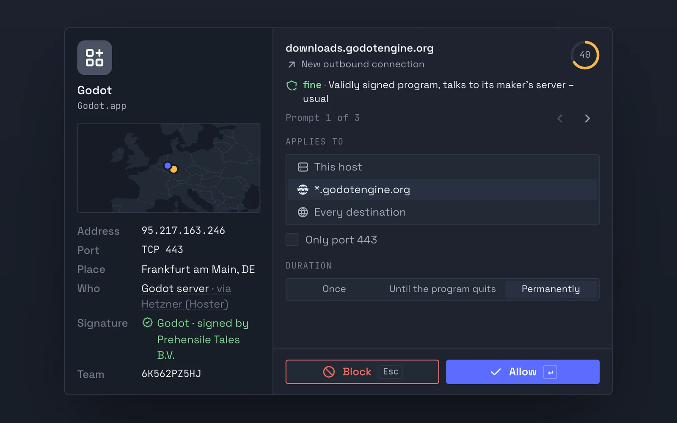This screenshot has width=677, height=423.
Task: Click the checkmark icon in Allow button
Action: tap(495, 372)
